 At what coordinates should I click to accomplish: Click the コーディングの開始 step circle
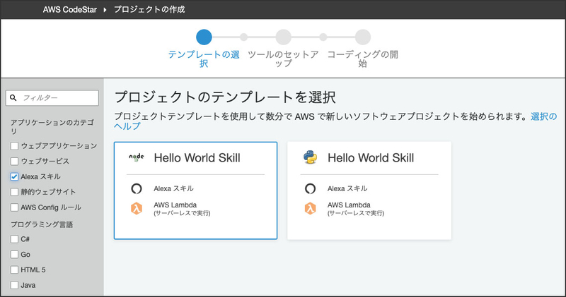pyautogui.click(x=363, y=37)
